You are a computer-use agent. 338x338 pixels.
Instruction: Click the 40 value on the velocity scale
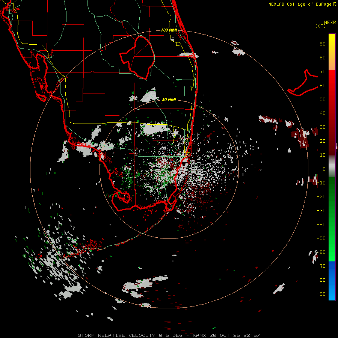pos(323,113)
